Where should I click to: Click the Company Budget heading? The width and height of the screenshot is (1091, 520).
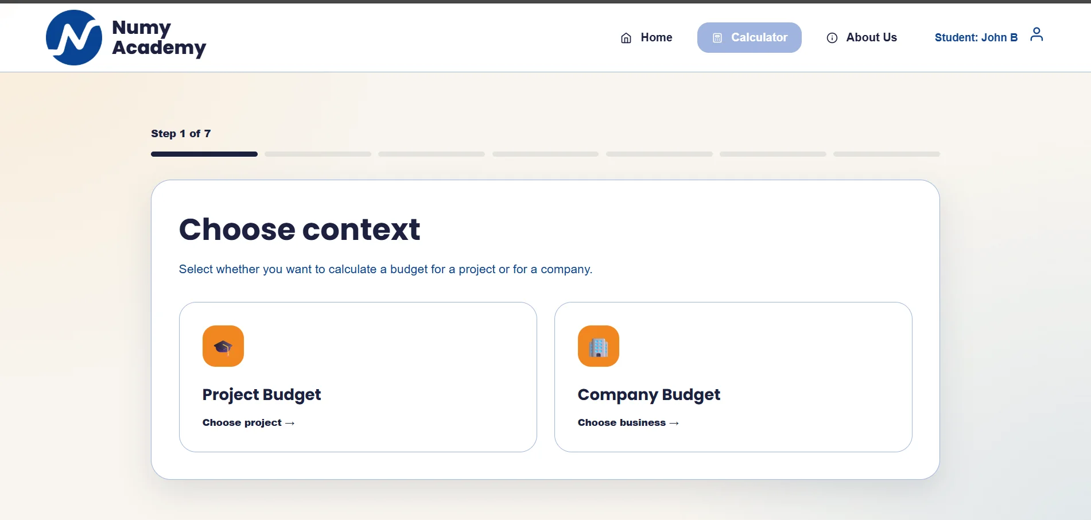(x=649, y=395)
